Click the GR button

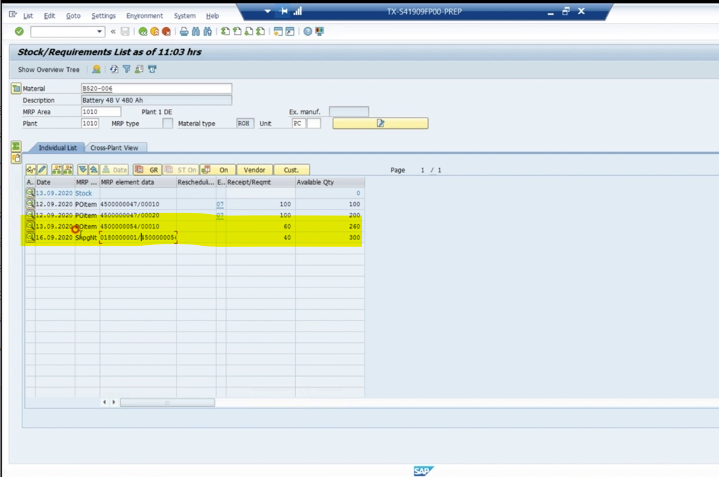(x=148, y=170)
